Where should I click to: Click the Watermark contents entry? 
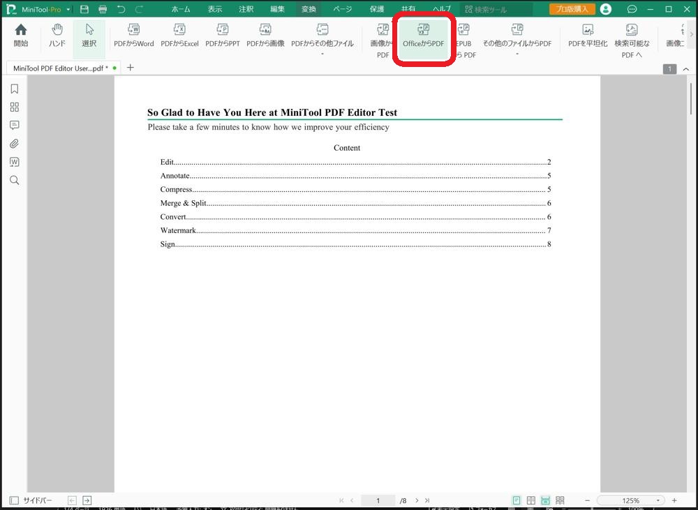tap(356, 230)
